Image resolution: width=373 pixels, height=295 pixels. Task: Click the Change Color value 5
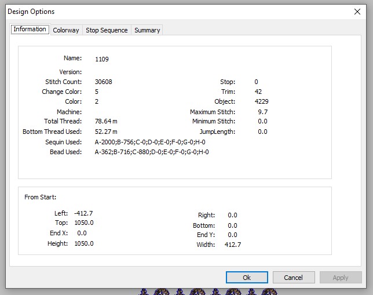pos(97,92)
